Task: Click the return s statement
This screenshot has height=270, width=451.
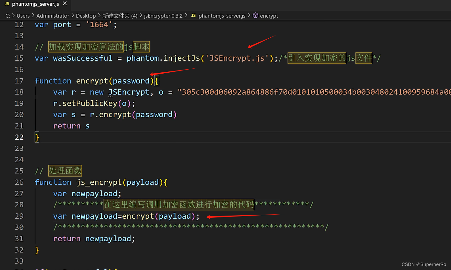Action: 71,126
